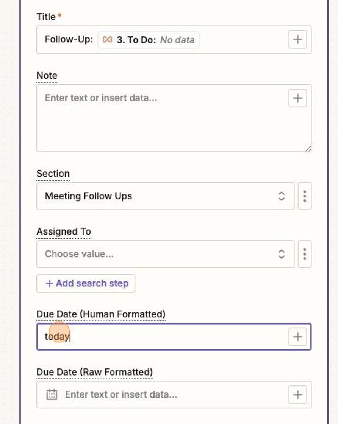Viewport: 338px width, 424px height.
Task: Open the three-dot menu beside Section
Action: [305, 196]
